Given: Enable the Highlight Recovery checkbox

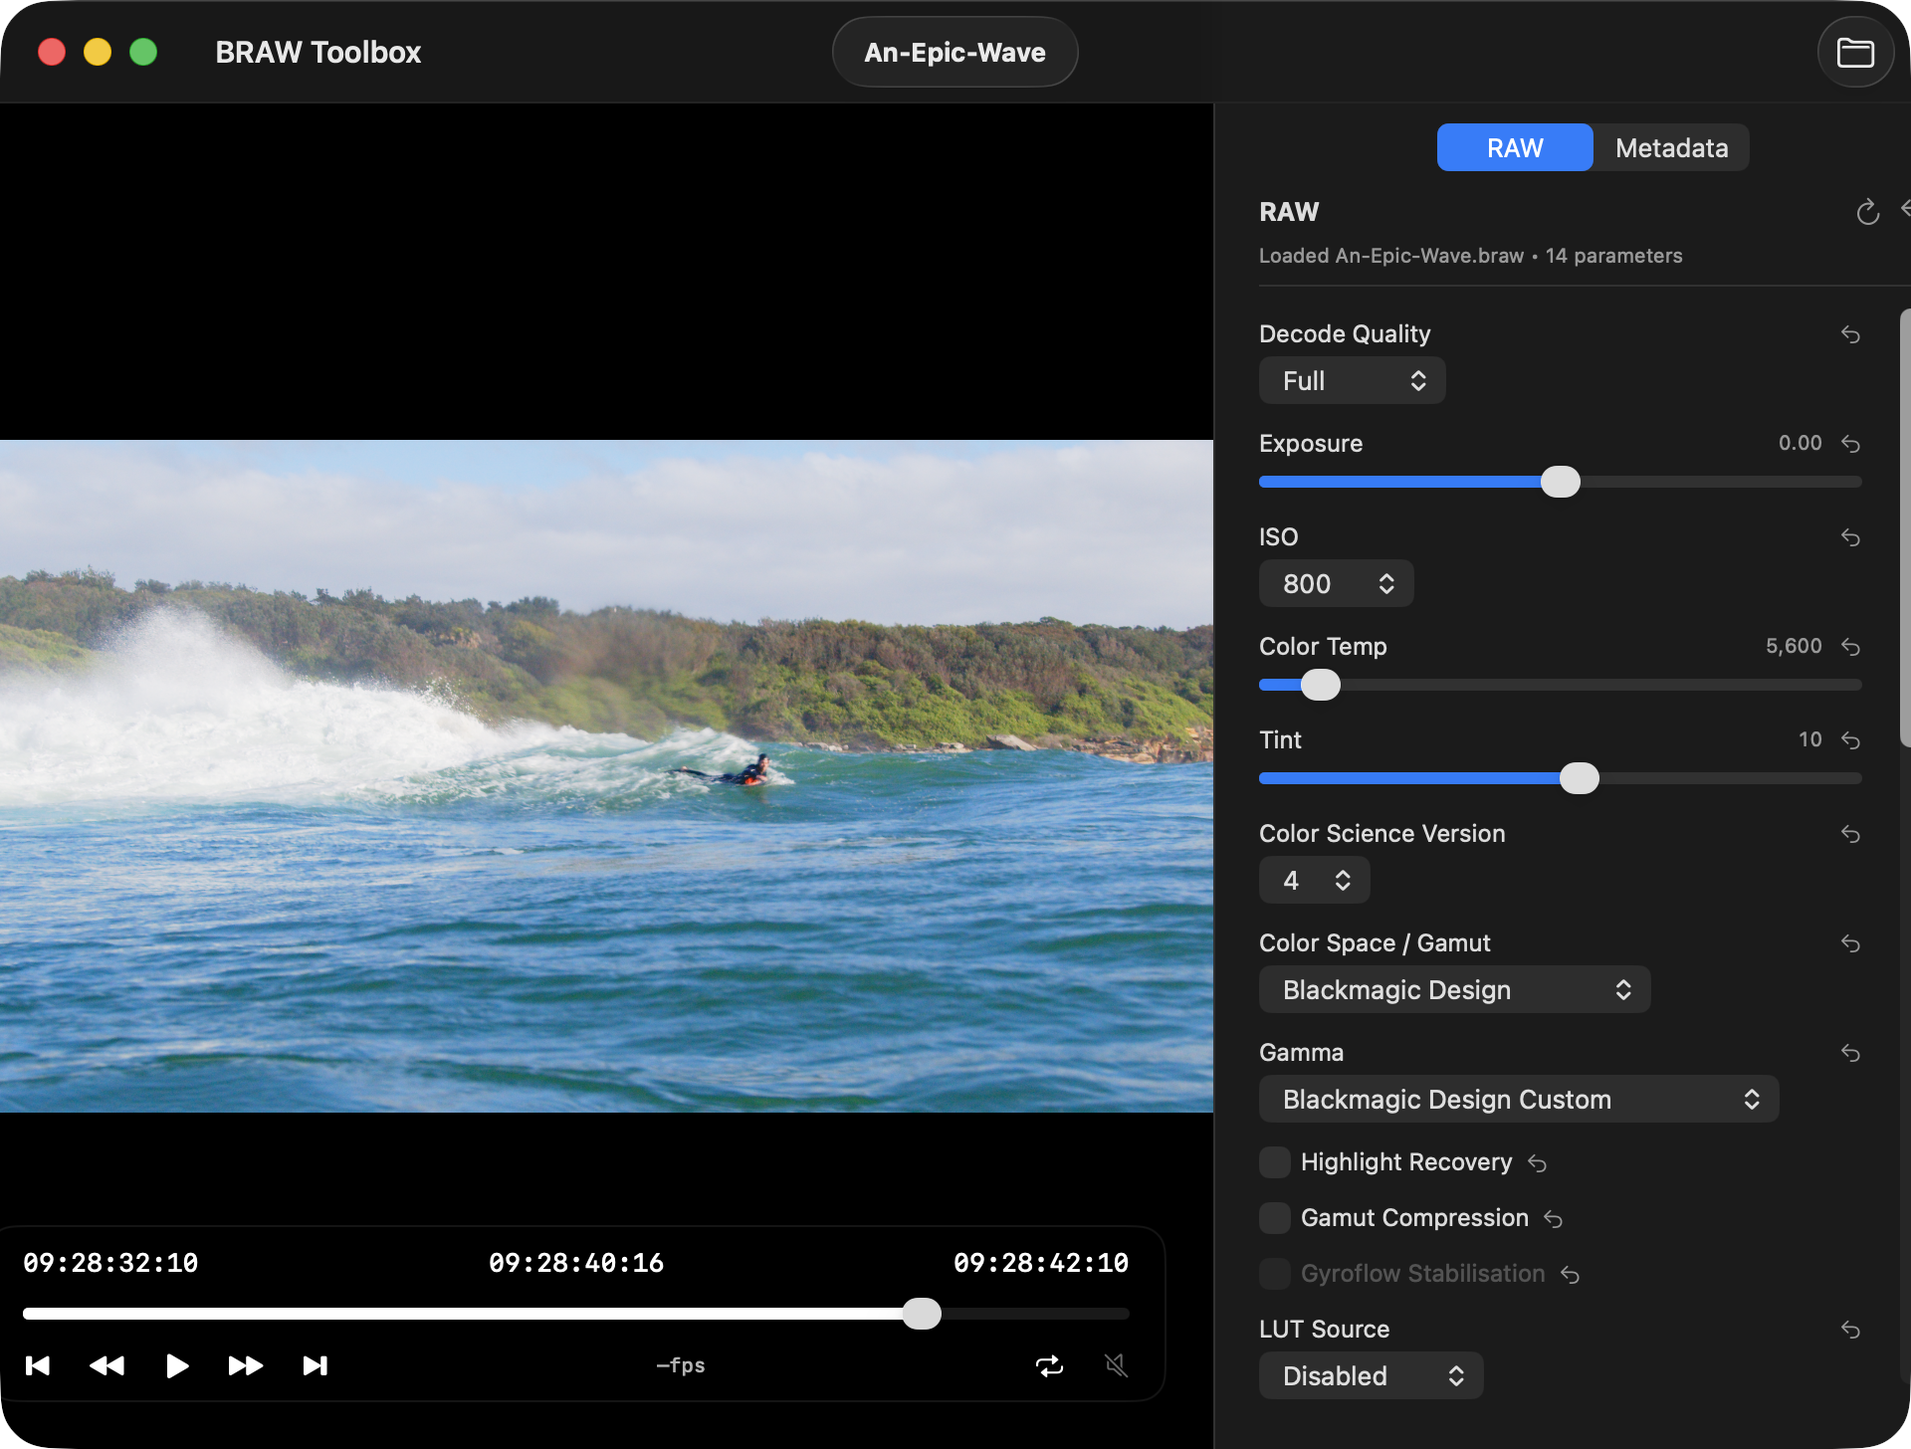Looking at the screenshot, I should coord(1275,1162).
